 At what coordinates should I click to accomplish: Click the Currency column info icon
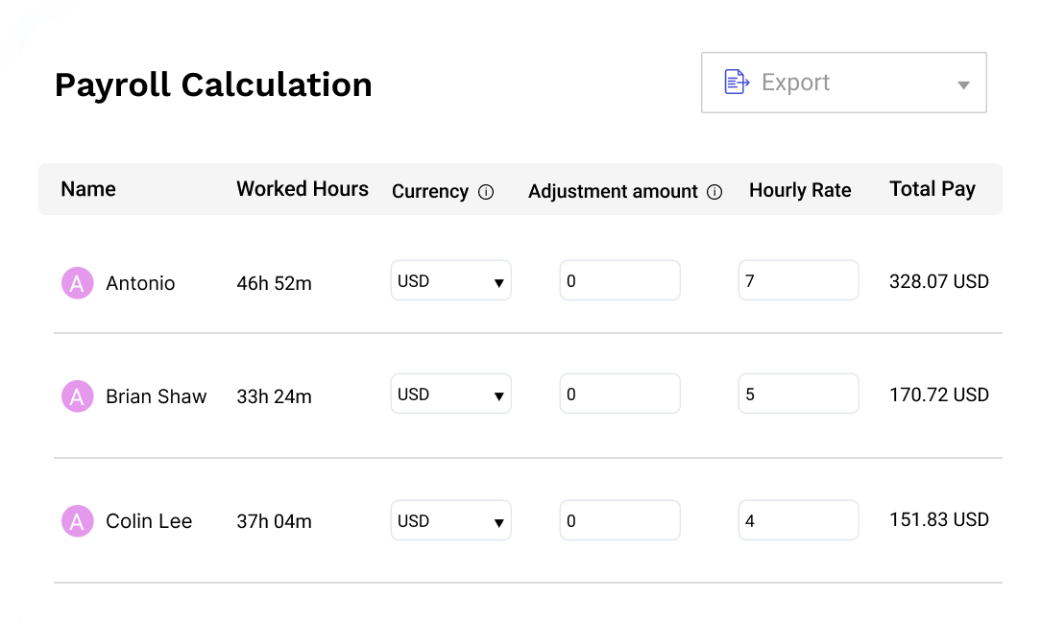point(486,192)
